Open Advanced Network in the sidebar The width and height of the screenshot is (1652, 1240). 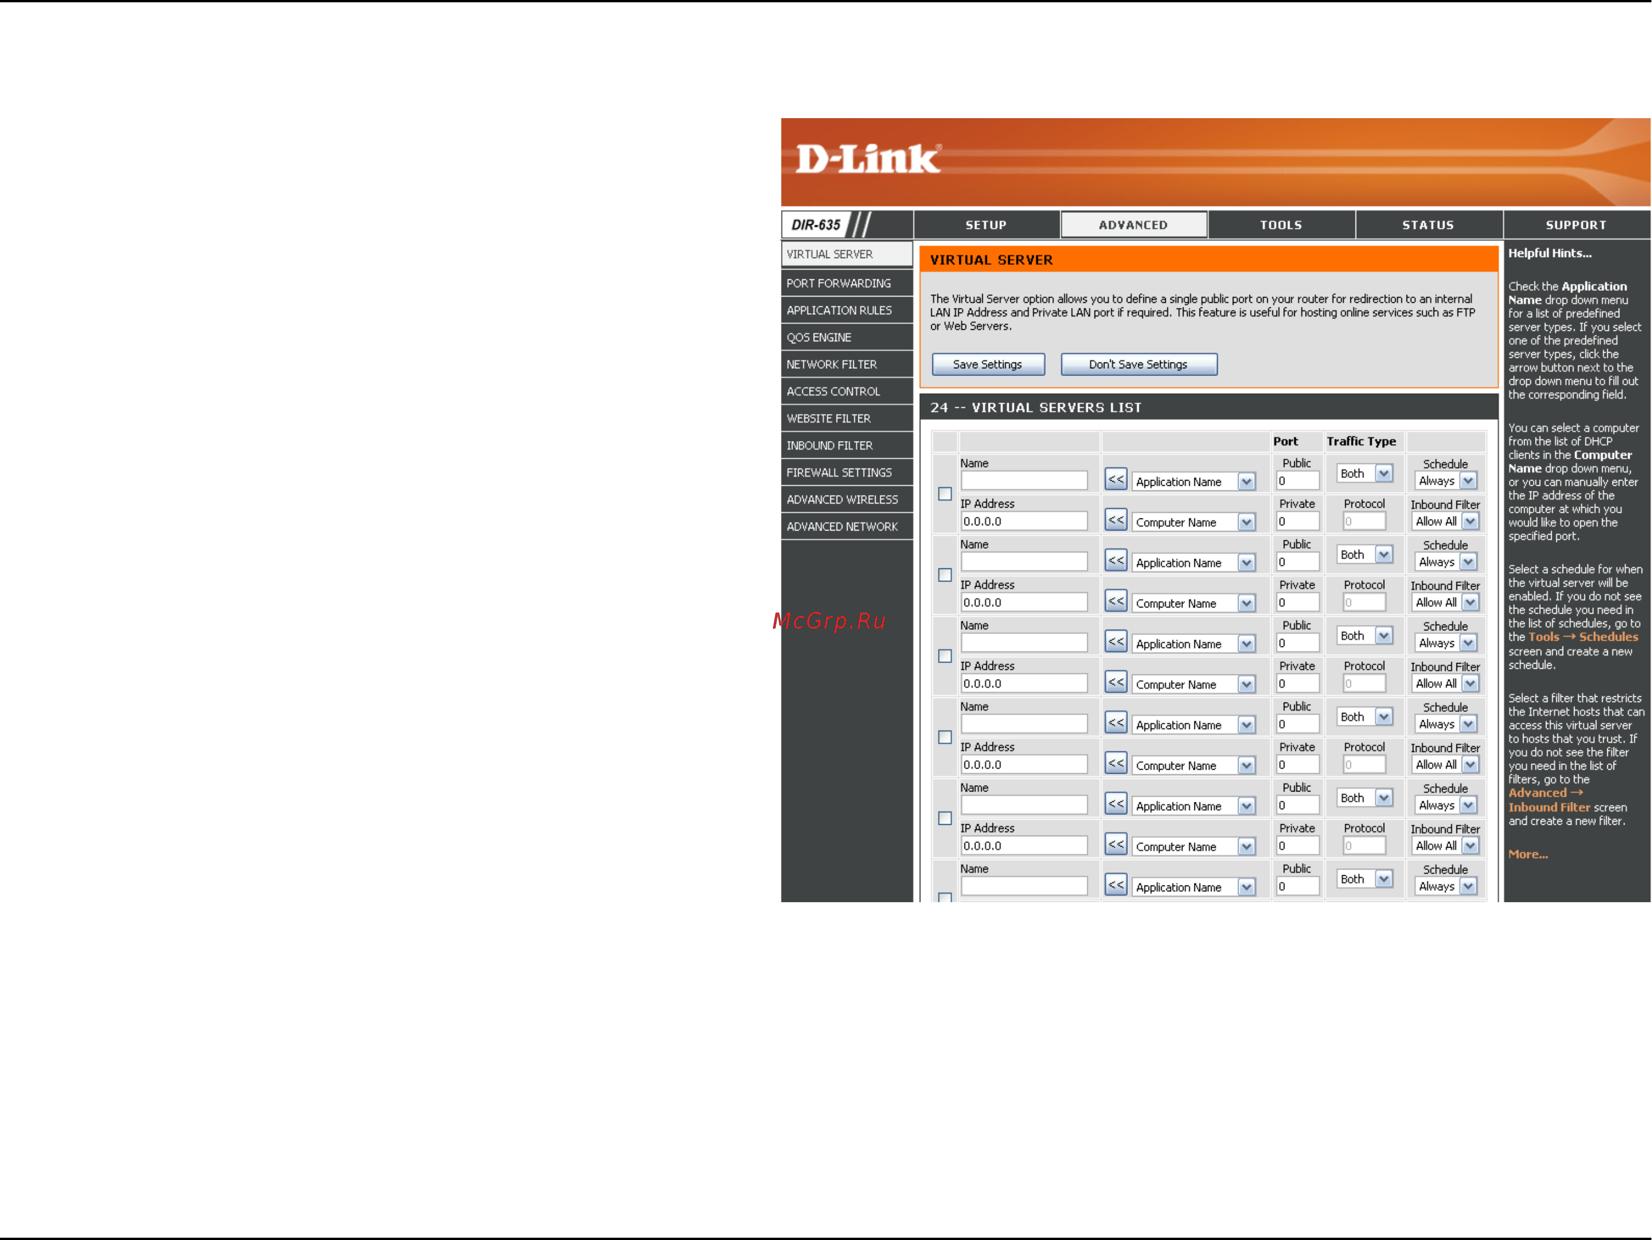846,527
